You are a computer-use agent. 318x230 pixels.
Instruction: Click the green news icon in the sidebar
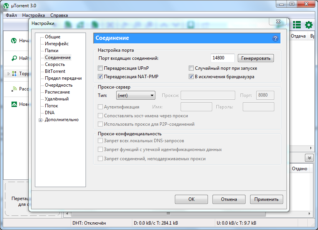tap(14, 104)
